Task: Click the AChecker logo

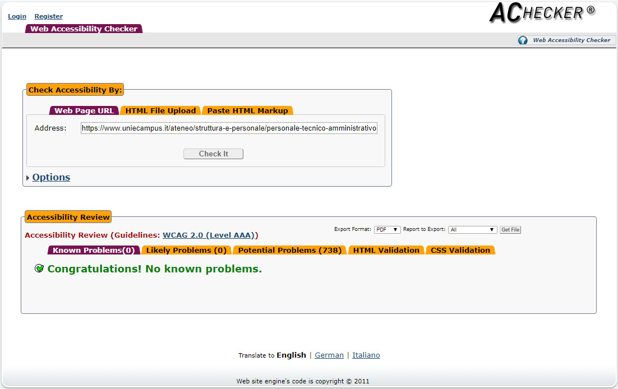Action: pos(542,13)
